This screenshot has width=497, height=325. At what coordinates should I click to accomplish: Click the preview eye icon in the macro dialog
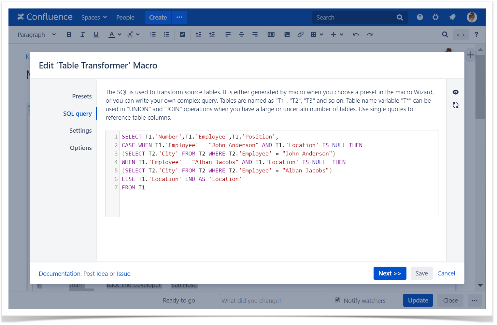coord(455,92)
